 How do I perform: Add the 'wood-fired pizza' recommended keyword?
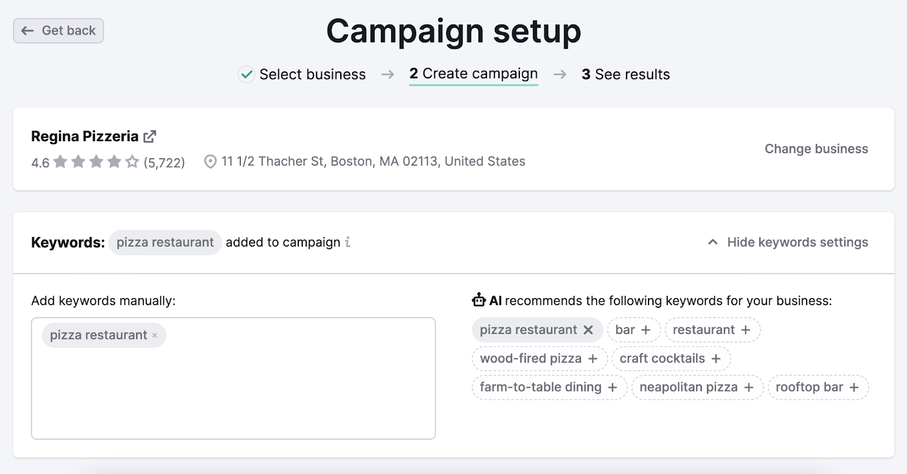point(593,358)
